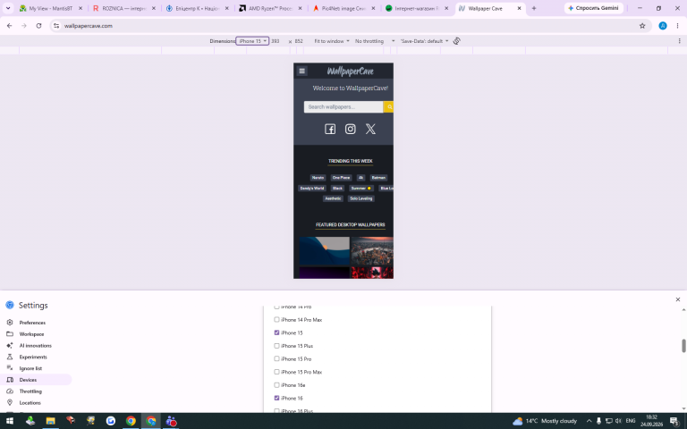Open the tab search dropdown arrow
687x429 pixels.
click(x=8, y=8)
